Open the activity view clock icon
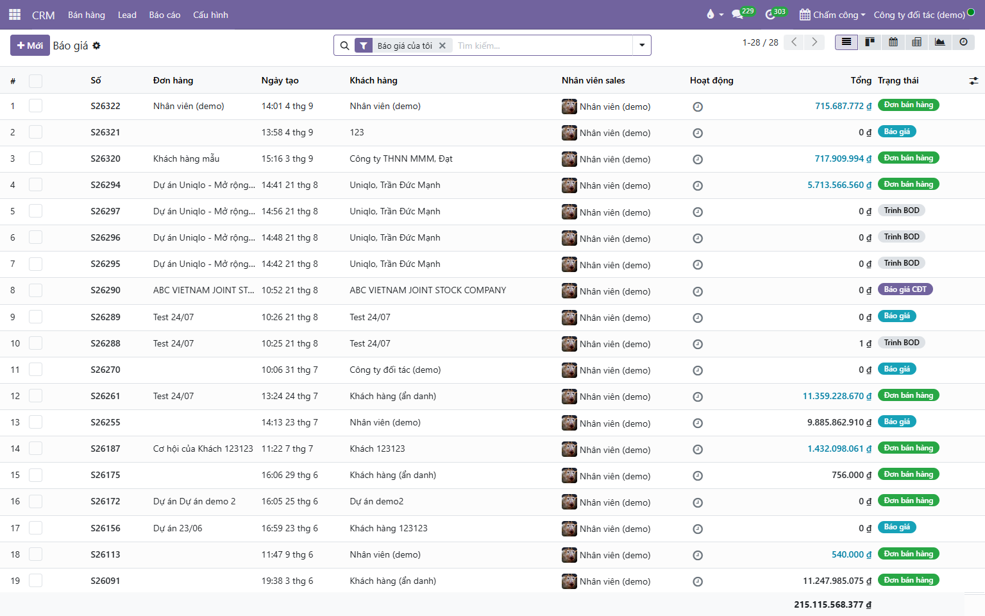Screen dimensions: 985x616 tap(963, 42)
